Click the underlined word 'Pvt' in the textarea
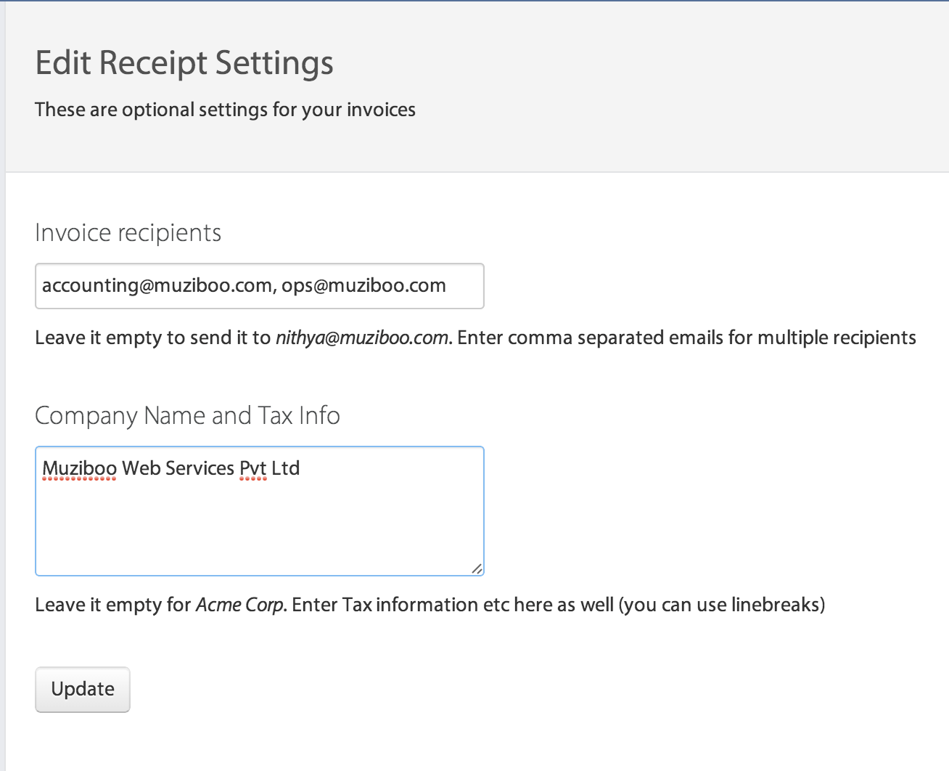Viewport: 949px width, 771px height. [253, 468]
